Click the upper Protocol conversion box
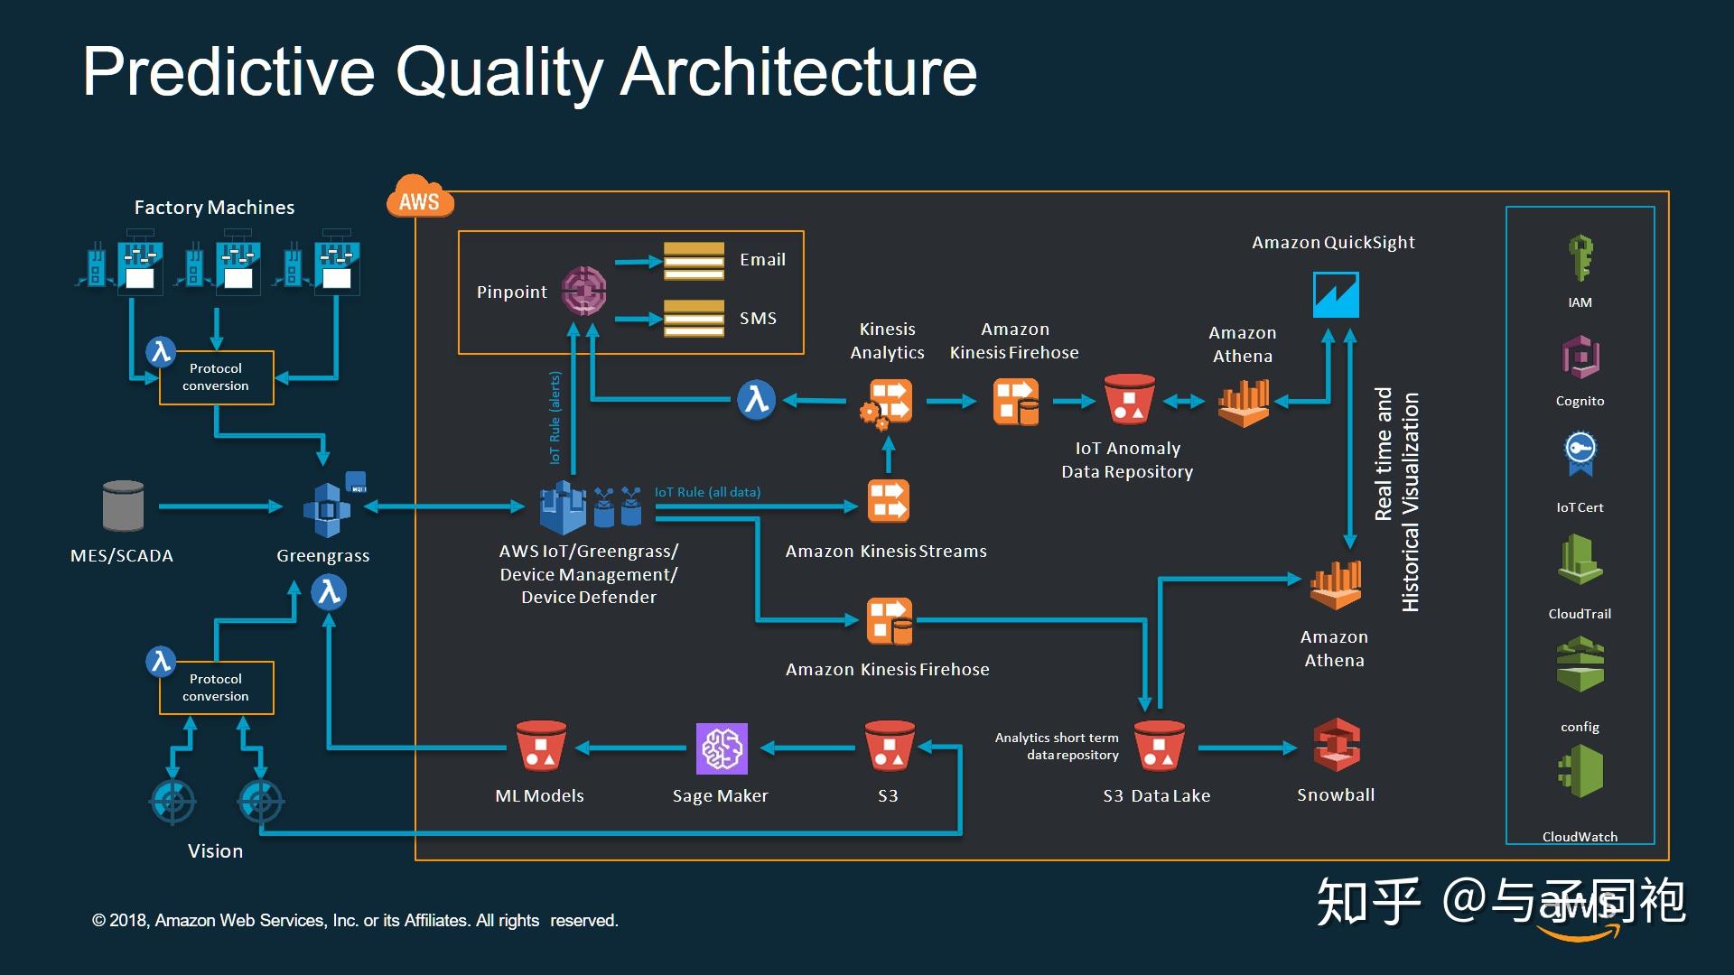The image size is (1734, 975). tap(217, 377)
